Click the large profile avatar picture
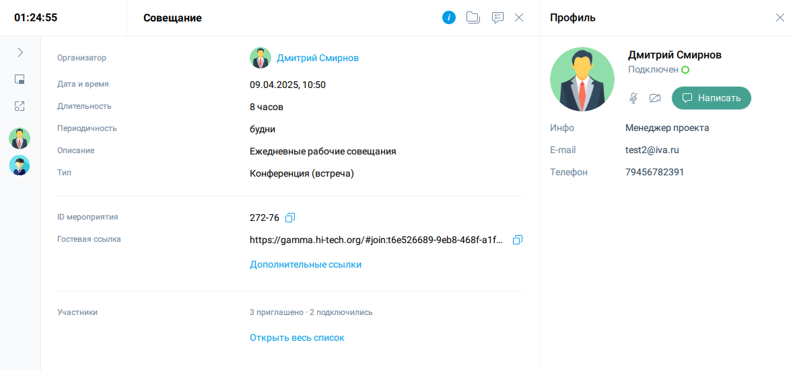Image resolution: width=793 pixels, height=370 pixels. point(582,79)
